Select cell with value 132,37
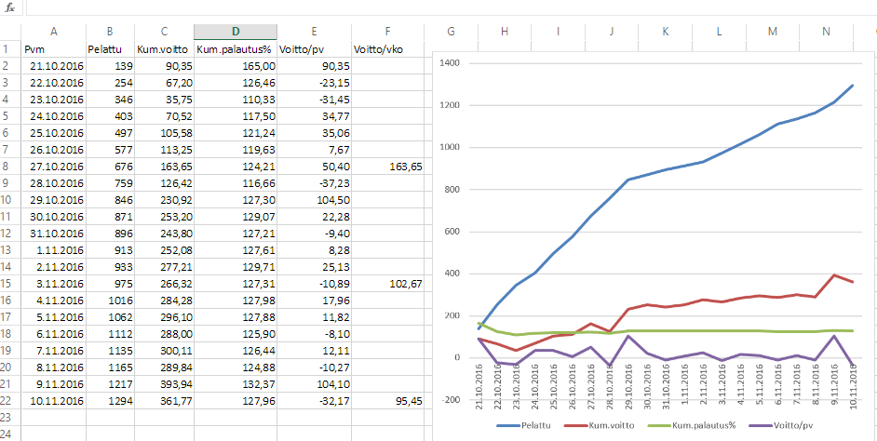This screenshot has height=441, width=877. (x=235, y=384)
